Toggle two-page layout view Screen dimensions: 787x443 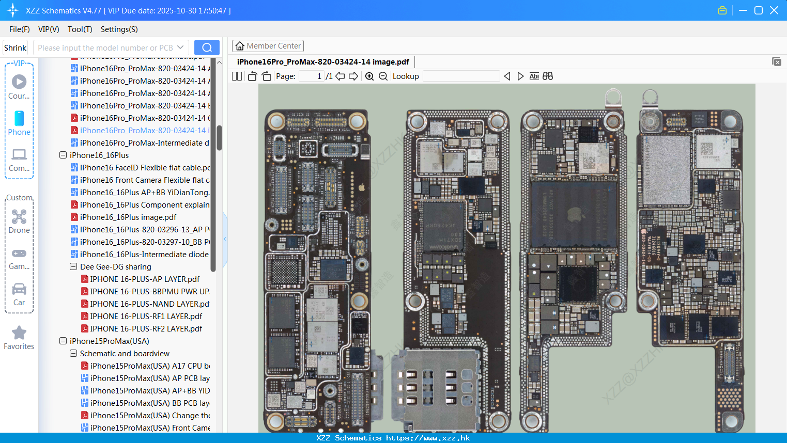point(237,76)
